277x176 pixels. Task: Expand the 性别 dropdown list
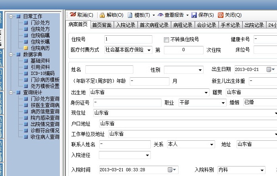[x=200, y=70]
